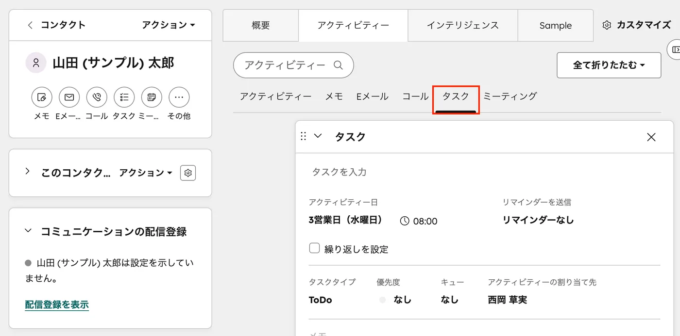Schedule a meeting with the ミーティング icon
Image resolution: width=680 pixels, height=336 pixels.
tap(151, 97)
